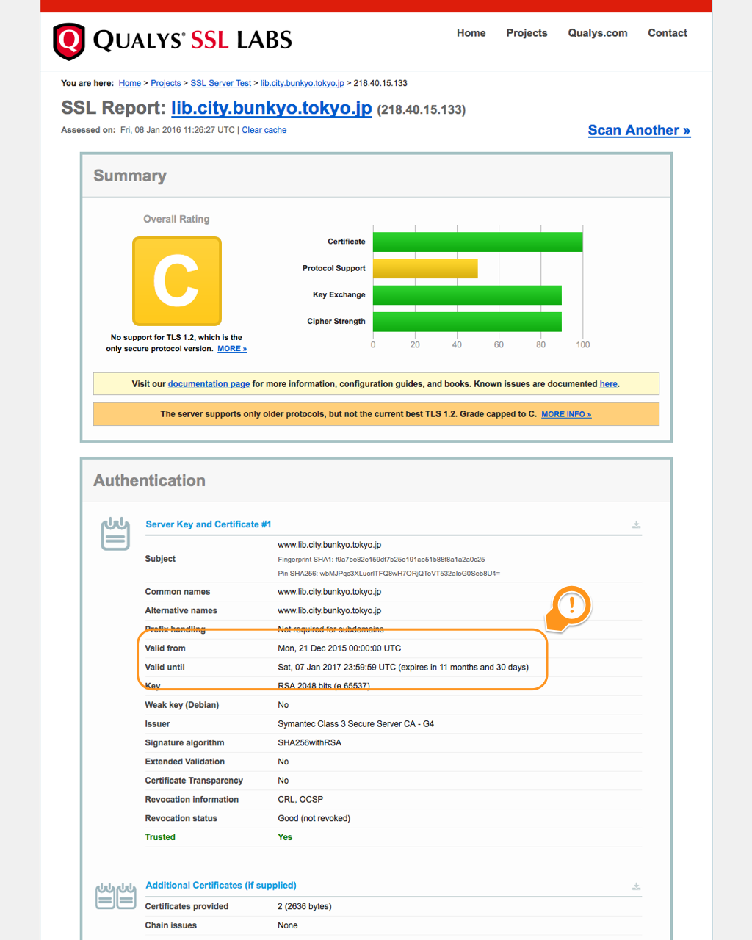Click the Clear cache link
Screen dimensions: 752x940
(x=264, y=130)
